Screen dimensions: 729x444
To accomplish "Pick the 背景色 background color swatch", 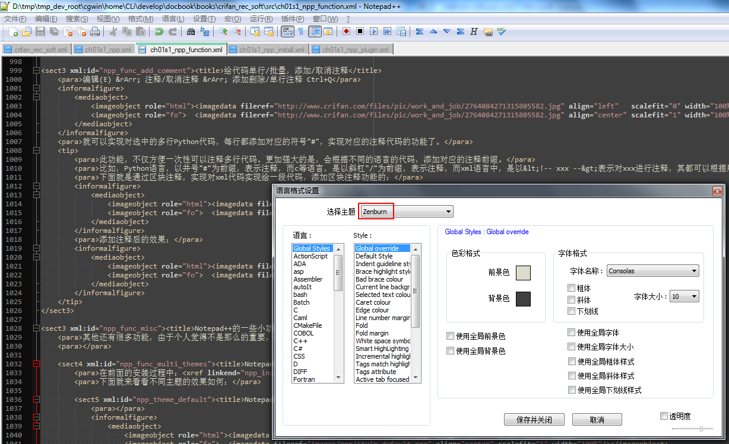I will 523,299.
